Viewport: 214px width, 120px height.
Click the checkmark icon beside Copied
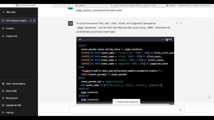pos(163,39)
